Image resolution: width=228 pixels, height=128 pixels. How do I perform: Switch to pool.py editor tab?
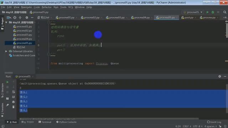[x=188, y=17]
